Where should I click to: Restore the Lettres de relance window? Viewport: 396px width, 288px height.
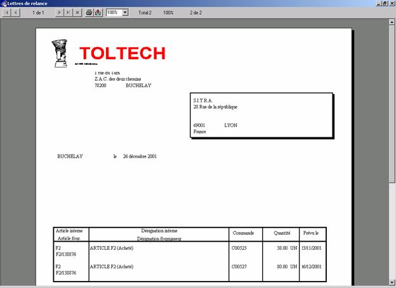[385, 3]
